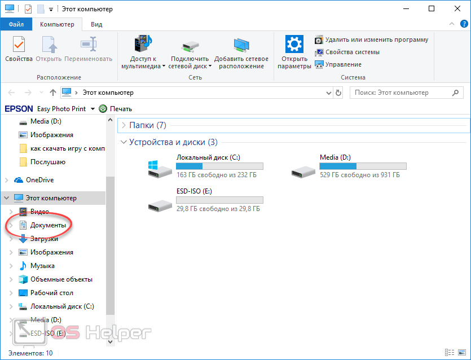The image size is (471, 360).
Task: Expand OneDrive tree node
Action: click(x=6, y=180)
